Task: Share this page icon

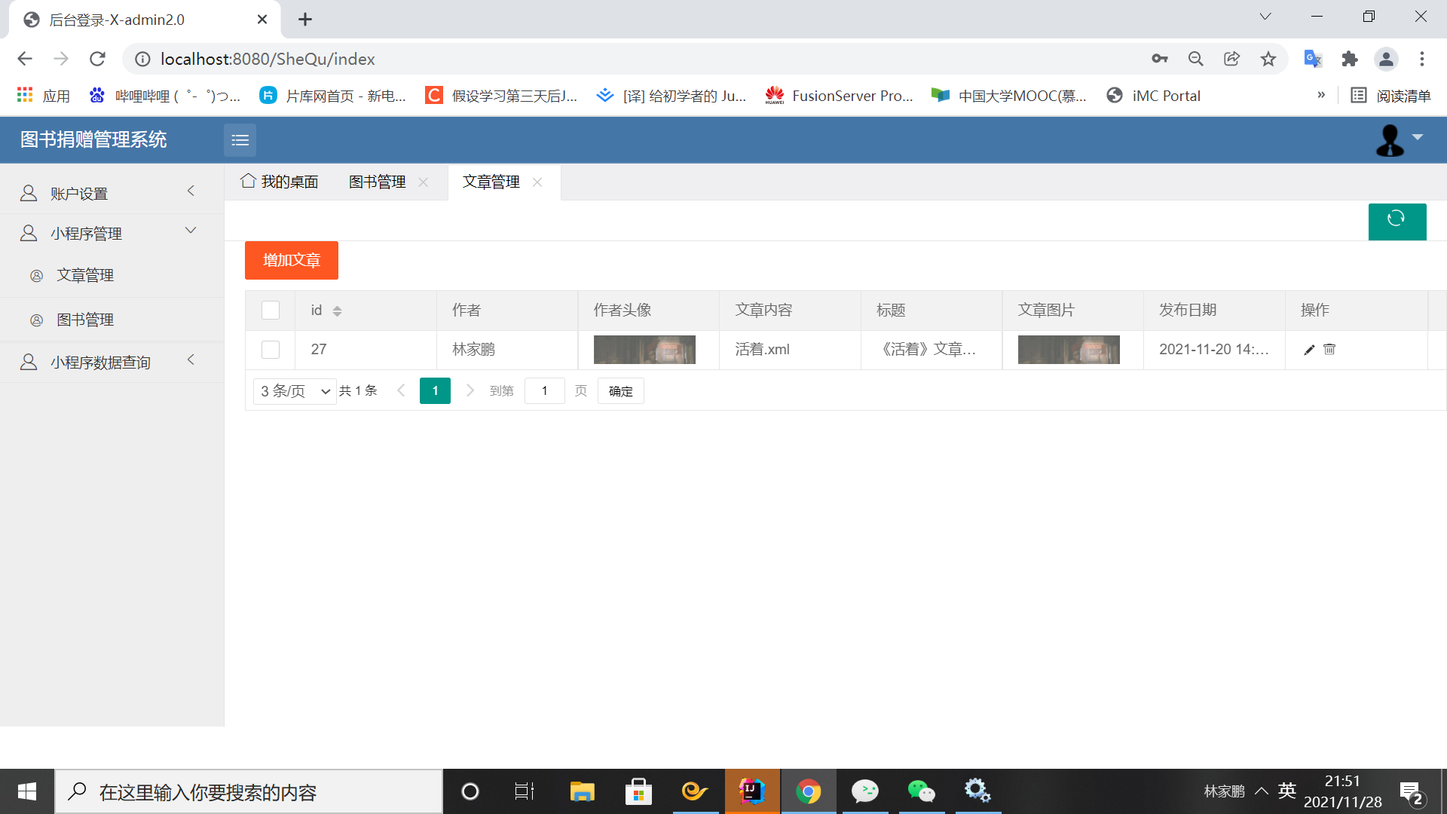Action: point(1232,59)
